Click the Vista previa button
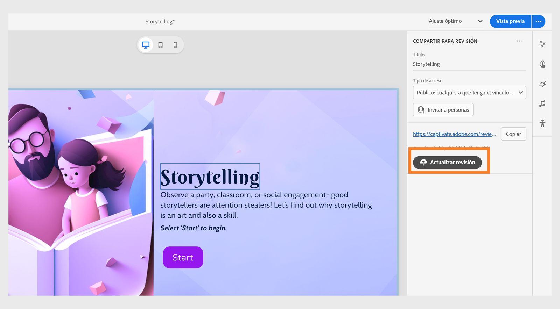Viewport: 560px width, 309px height. [510, 21]
